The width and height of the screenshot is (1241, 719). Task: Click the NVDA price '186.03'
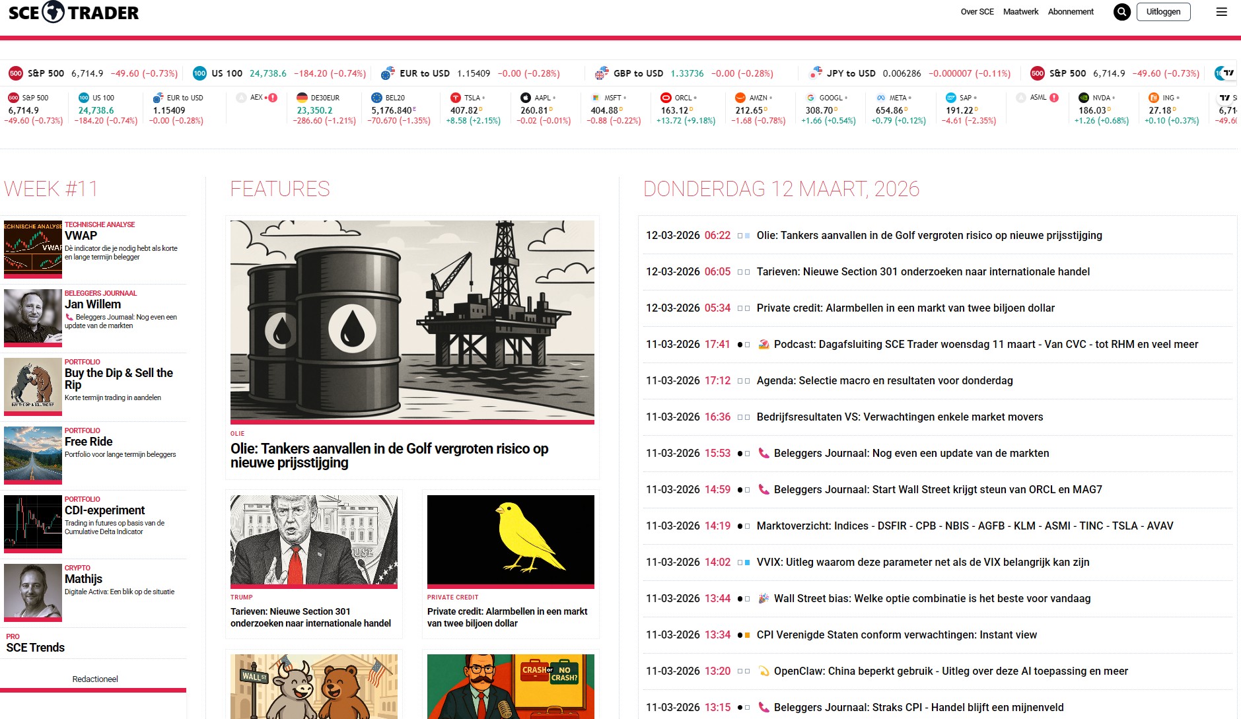tap(1092, 110)
